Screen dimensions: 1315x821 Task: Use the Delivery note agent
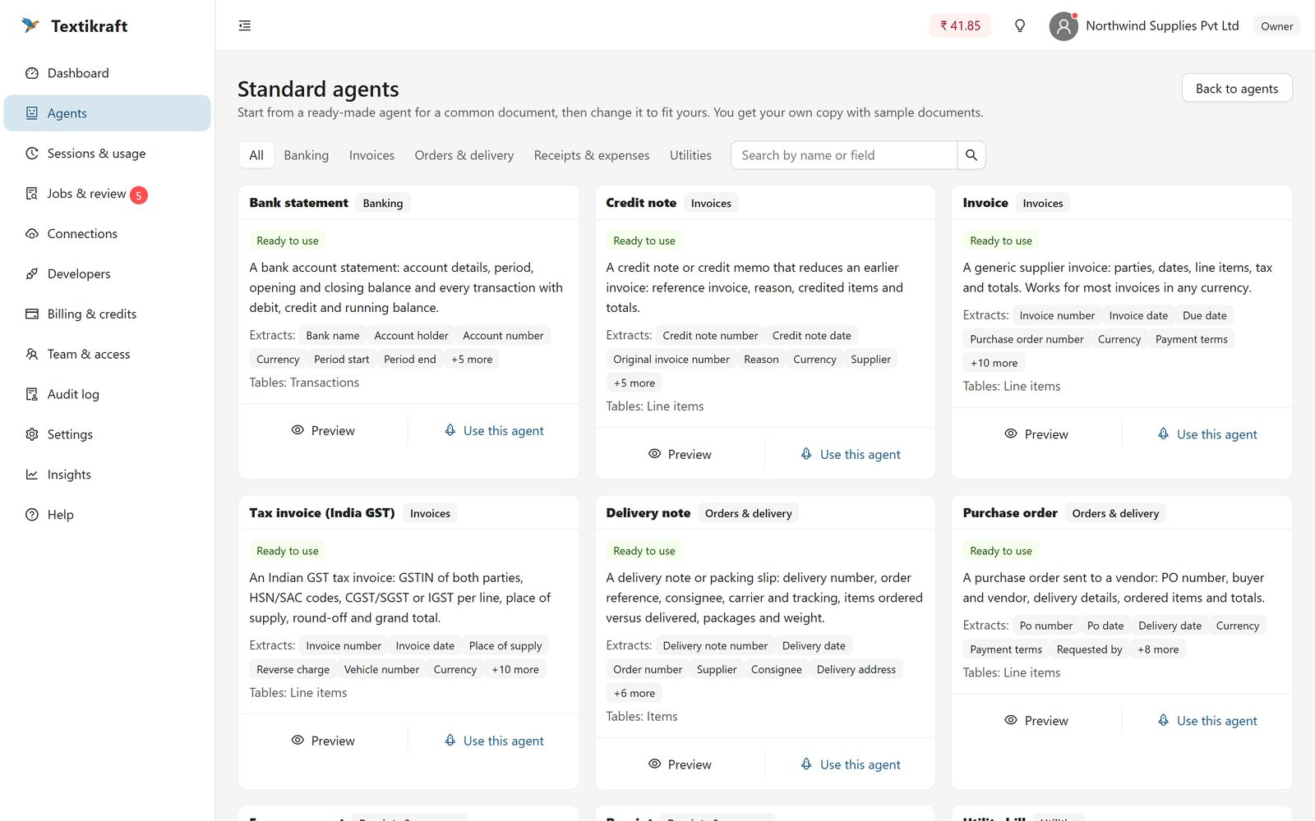851,764
